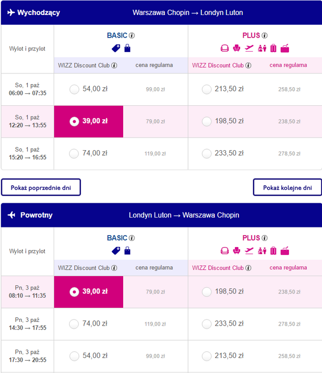Click the priority boarding airplane icon under return PLUS
Screen dimensions: 322x373
click(249, 251)
